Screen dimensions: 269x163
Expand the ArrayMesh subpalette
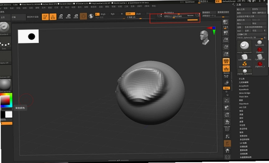click(x=244, y=86)
